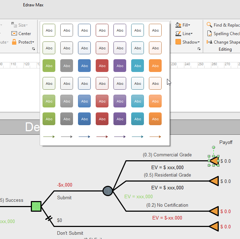
Task: Open the Shadow dropdown
Action: click(x=188, y=42)
